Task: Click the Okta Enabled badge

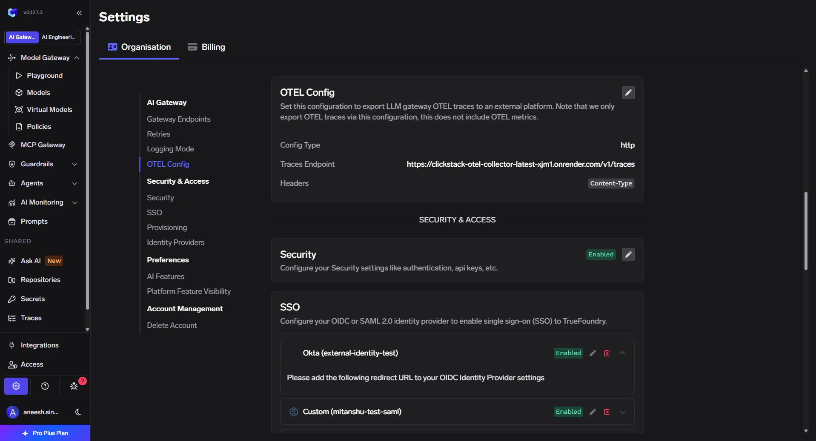Action: click(x=568, y=353)
